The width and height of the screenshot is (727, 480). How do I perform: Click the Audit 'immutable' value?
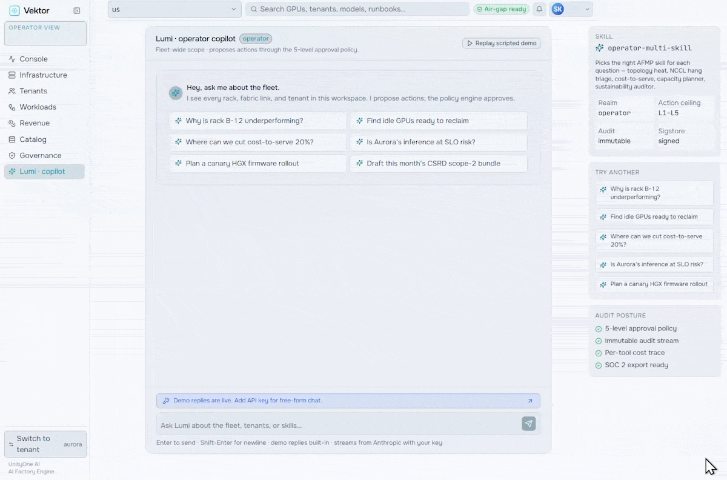(614, 141)
